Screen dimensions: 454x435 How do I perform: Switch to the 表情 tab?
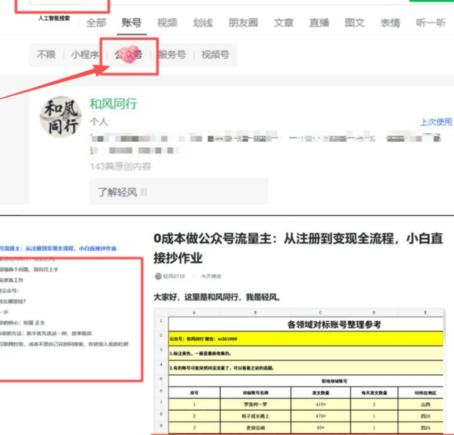click(390, 23)
